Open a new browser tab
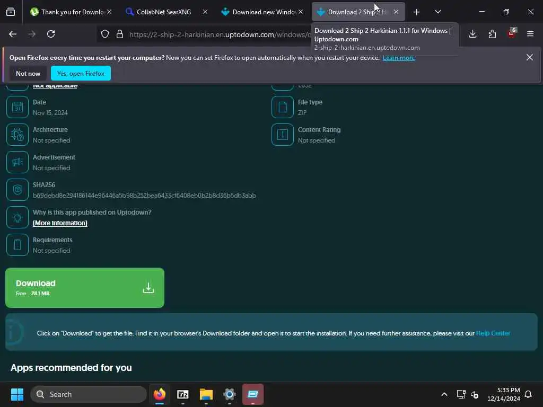Viewport: 543px width, 407px height. click(416, 12)
